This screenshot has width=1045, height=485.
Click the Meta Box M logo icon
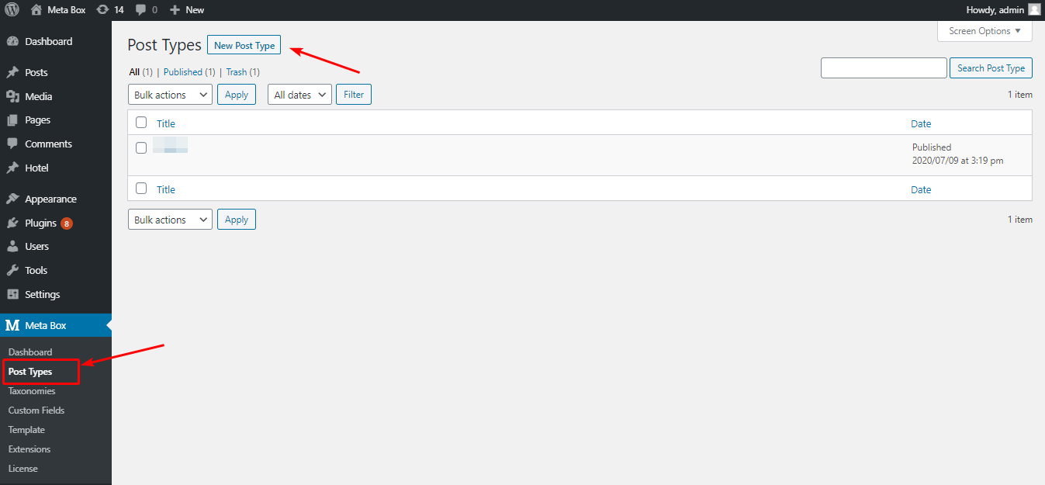coord(12,325)
